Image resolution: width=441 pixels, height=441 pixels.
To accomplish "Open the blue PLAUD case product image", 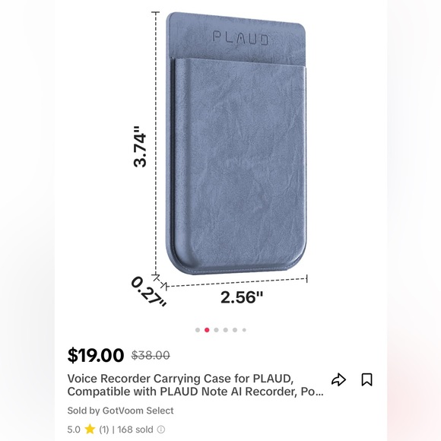I will point(236,144).
